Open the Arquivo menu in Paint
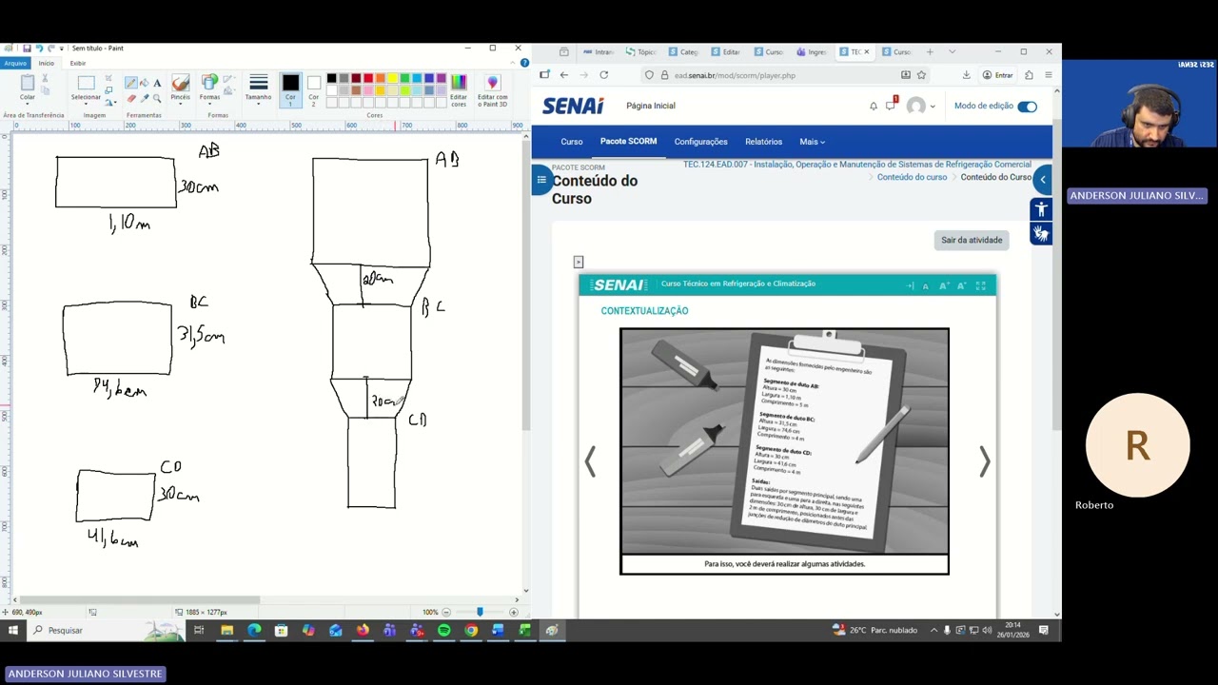 [15, 63]
